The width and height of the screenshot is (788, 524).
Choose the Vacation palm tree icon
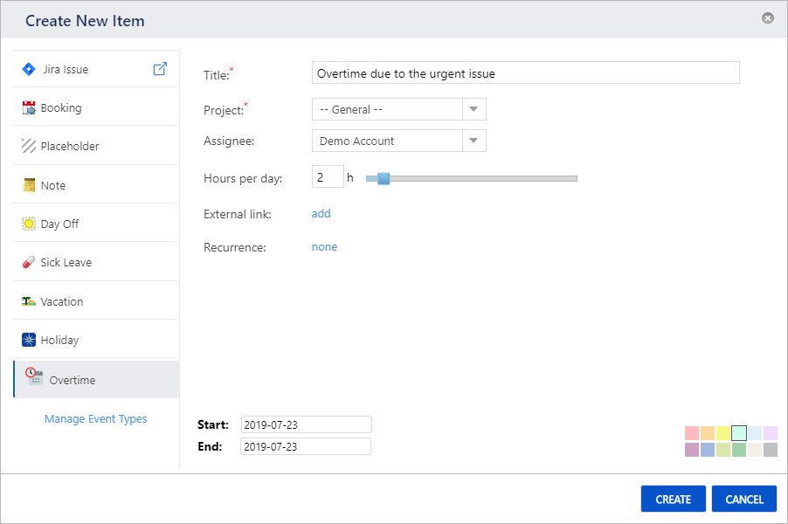[28, 301]
